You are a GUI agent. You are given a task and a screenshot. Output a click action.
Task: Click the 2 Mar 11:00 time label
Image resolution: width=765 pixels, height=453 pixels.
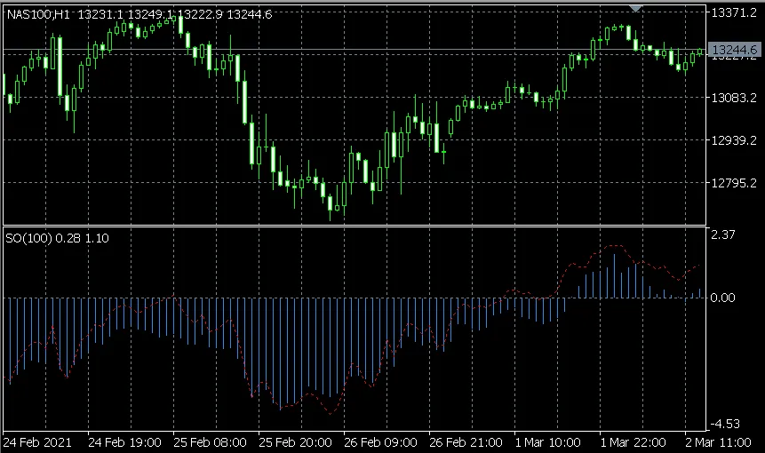pyautogui.click(x=718, y=442)
